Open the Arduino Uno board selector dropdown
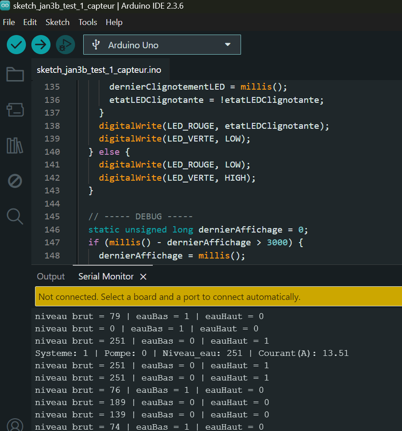 point(162,45)
